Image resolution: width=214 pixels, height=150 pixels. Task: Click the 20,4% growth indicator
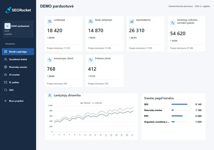click(x=133, y=38)
